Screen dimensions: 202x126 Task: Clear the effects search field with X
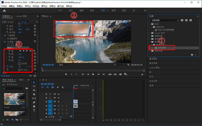tap(178, 21)
